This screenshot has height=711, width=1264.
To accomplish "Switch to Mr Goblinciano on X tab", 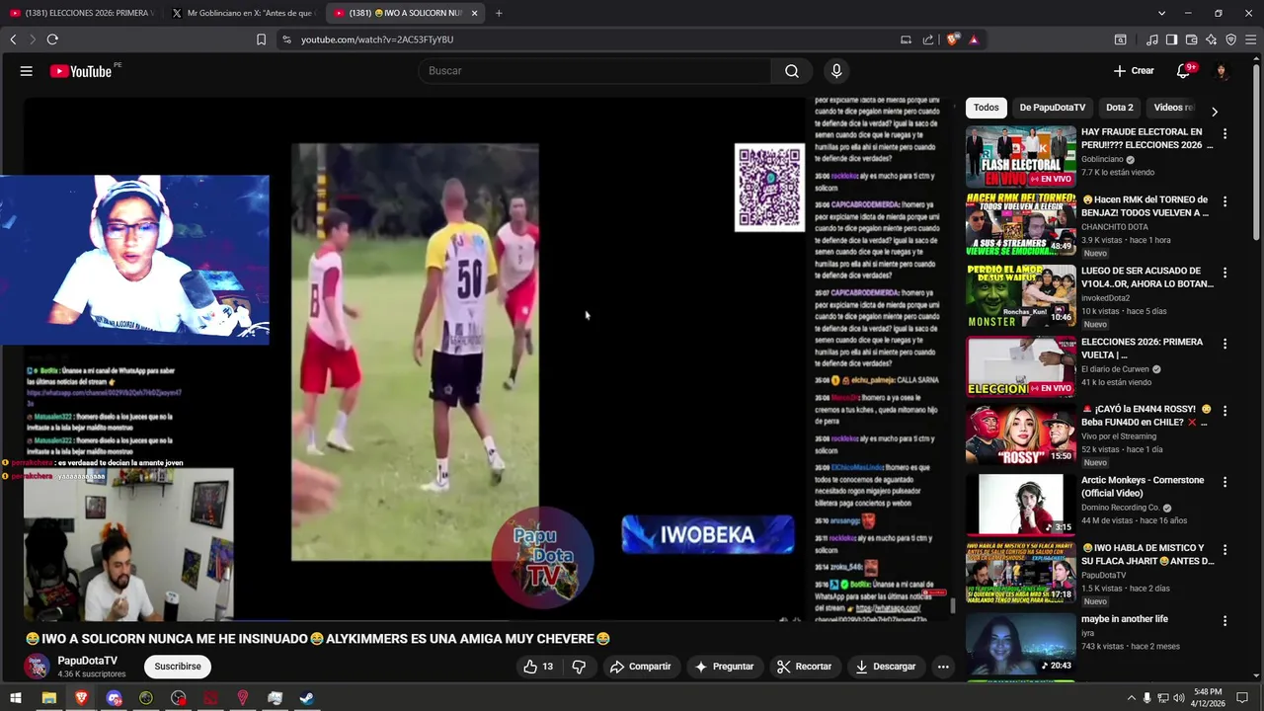I will [x=244, y=13].
